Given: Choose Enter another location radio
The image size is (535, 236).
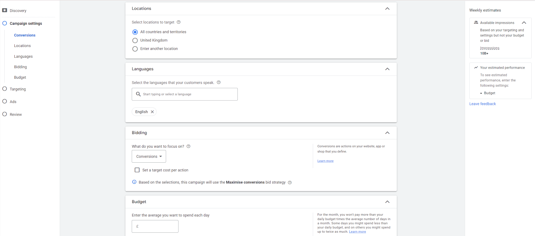Looking at the screenshot, I should pos(135,49).
